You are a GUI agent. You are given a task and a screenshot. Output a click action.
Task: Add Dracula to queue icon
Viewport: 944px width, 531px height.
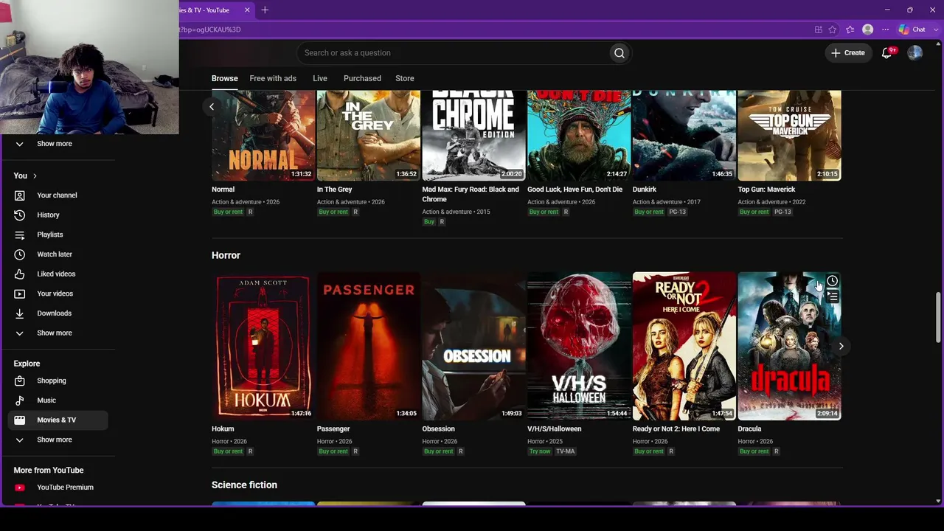pos(832,296)
